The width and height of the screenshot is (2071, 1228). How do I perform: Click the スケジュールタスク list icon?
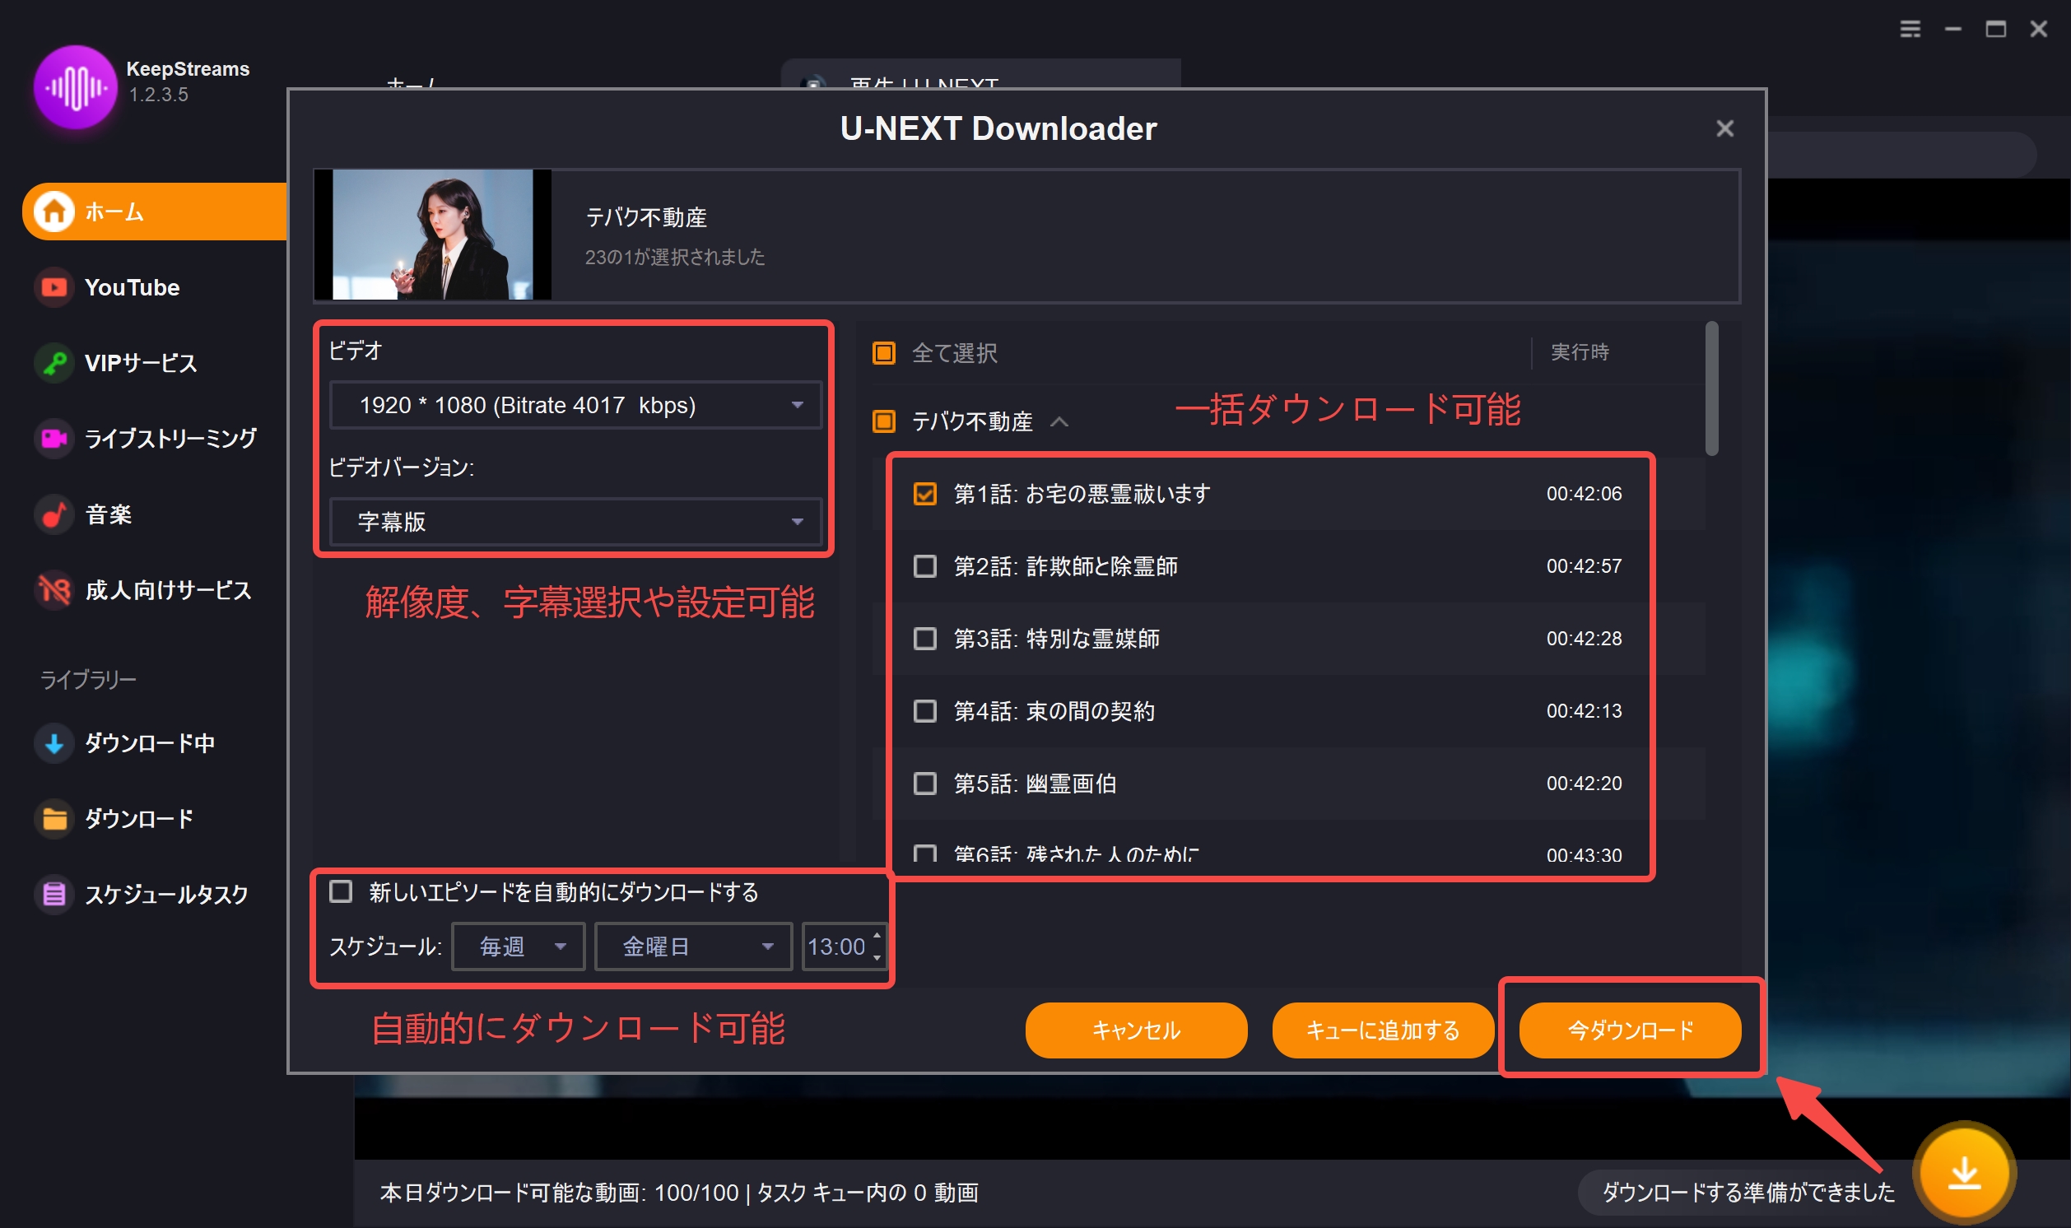pos(54,894)
